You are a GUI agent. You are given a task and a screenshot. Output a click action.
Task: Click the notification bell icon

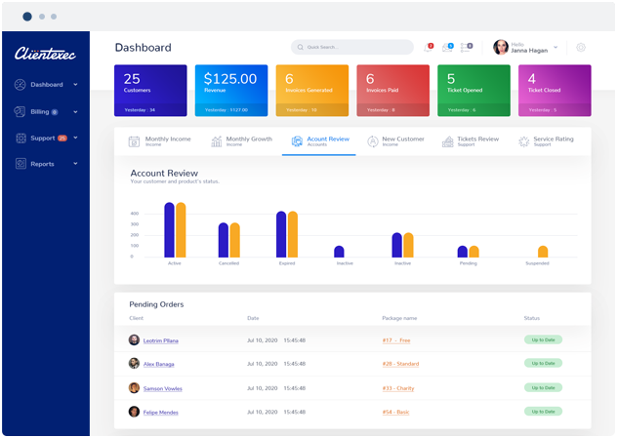[x=429, y=48]
